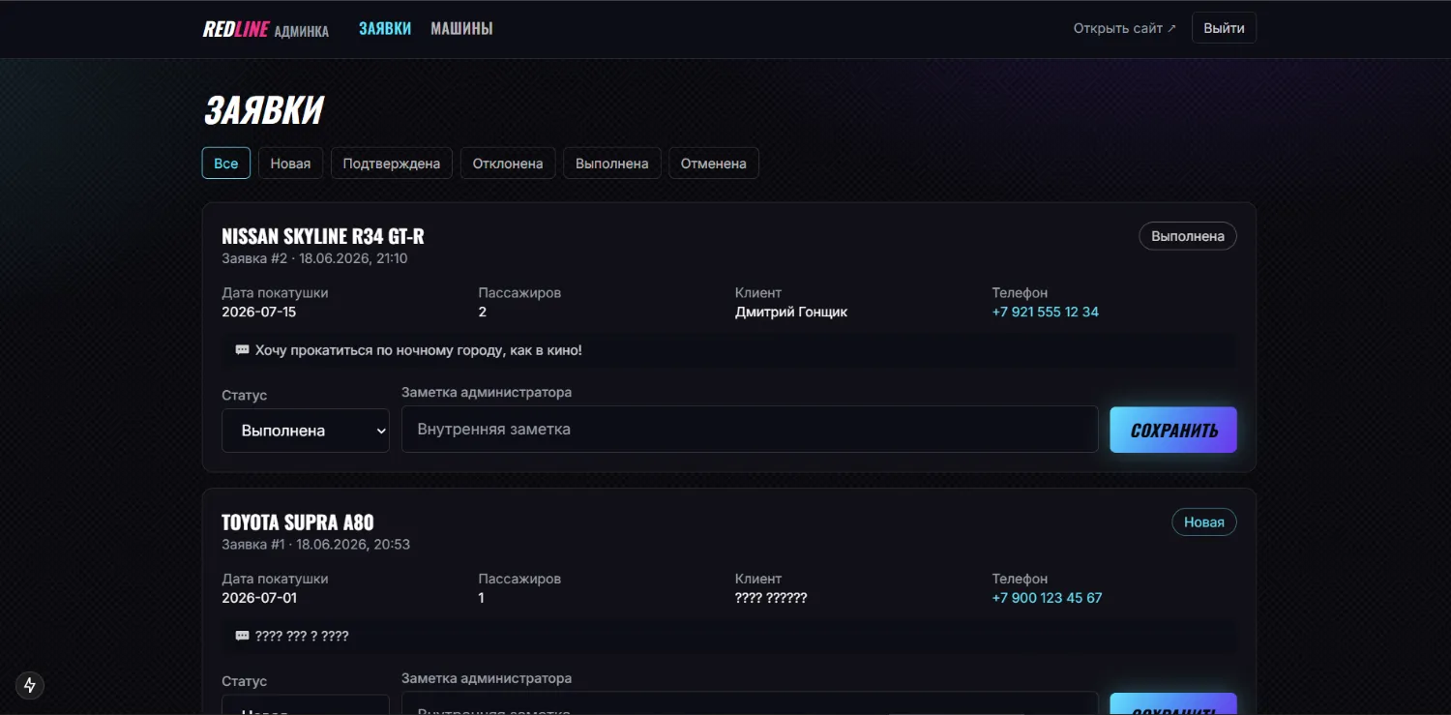Save the Nissan Skyline request changes
Viewport: 1451px width, 715px height.
(x=1173, y=430)
